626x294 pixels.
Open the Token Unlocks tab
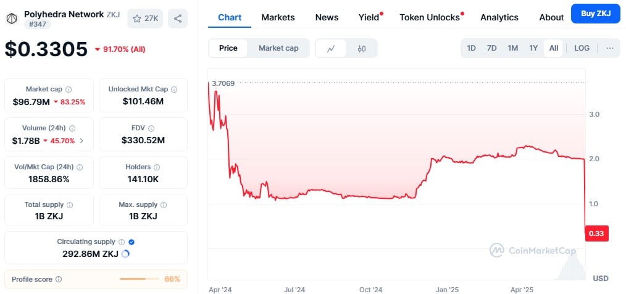[x=430, y=17]
